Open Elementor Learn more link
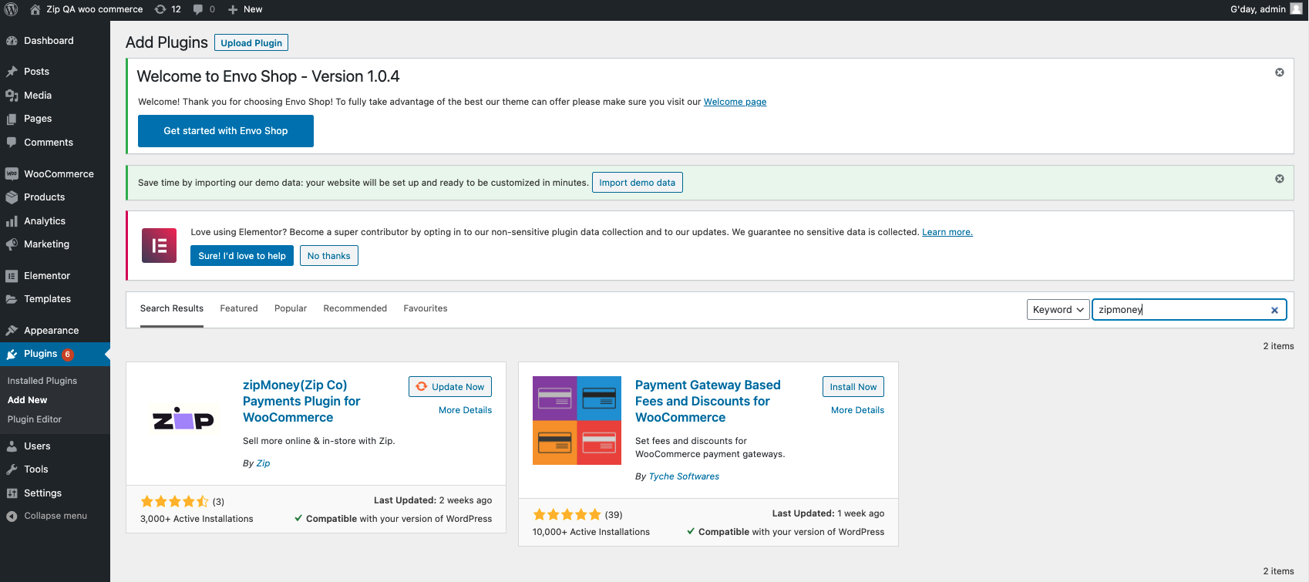 [x=947, y=232]
